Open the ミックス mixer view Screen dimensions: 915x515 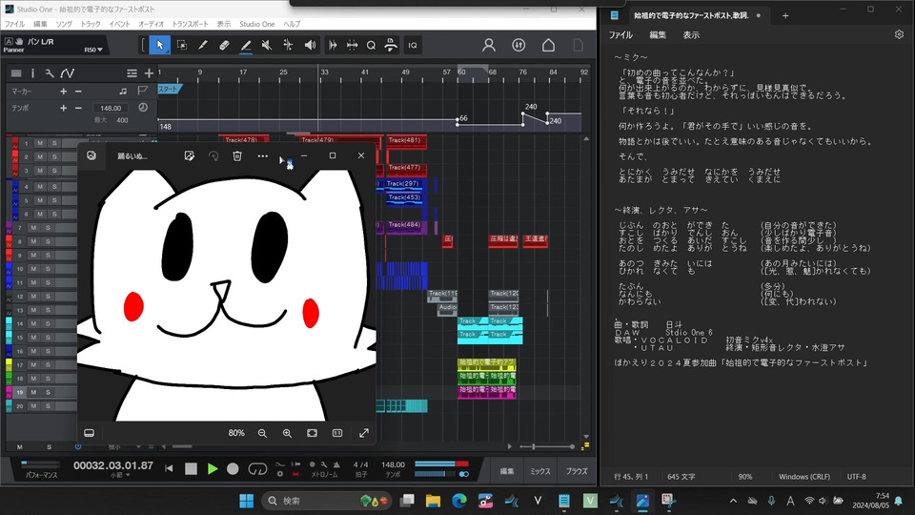(x=540, y=471)
